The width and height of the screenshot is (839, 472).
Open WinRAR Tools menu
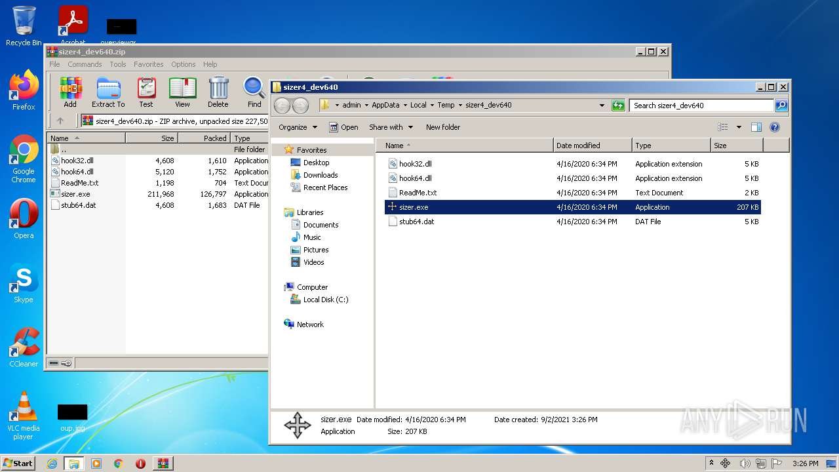click(118, 64)
